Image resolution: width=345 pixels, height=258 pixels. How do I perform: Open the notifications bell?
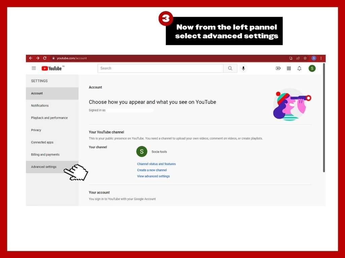(300, 69)
